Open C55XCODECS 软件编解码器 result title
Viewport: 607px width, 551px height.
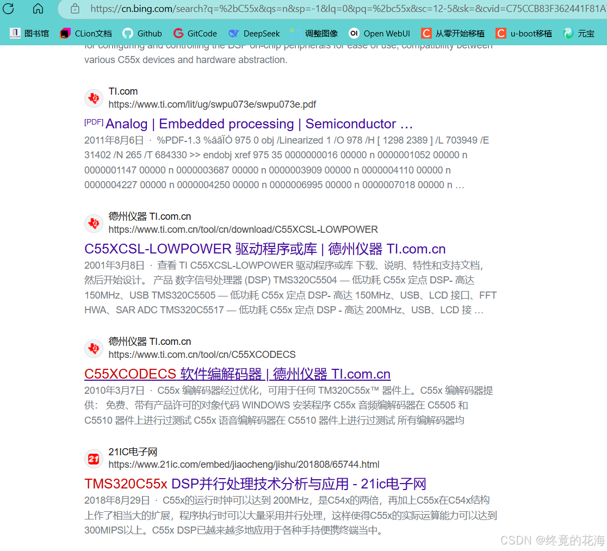pos(237,374)
